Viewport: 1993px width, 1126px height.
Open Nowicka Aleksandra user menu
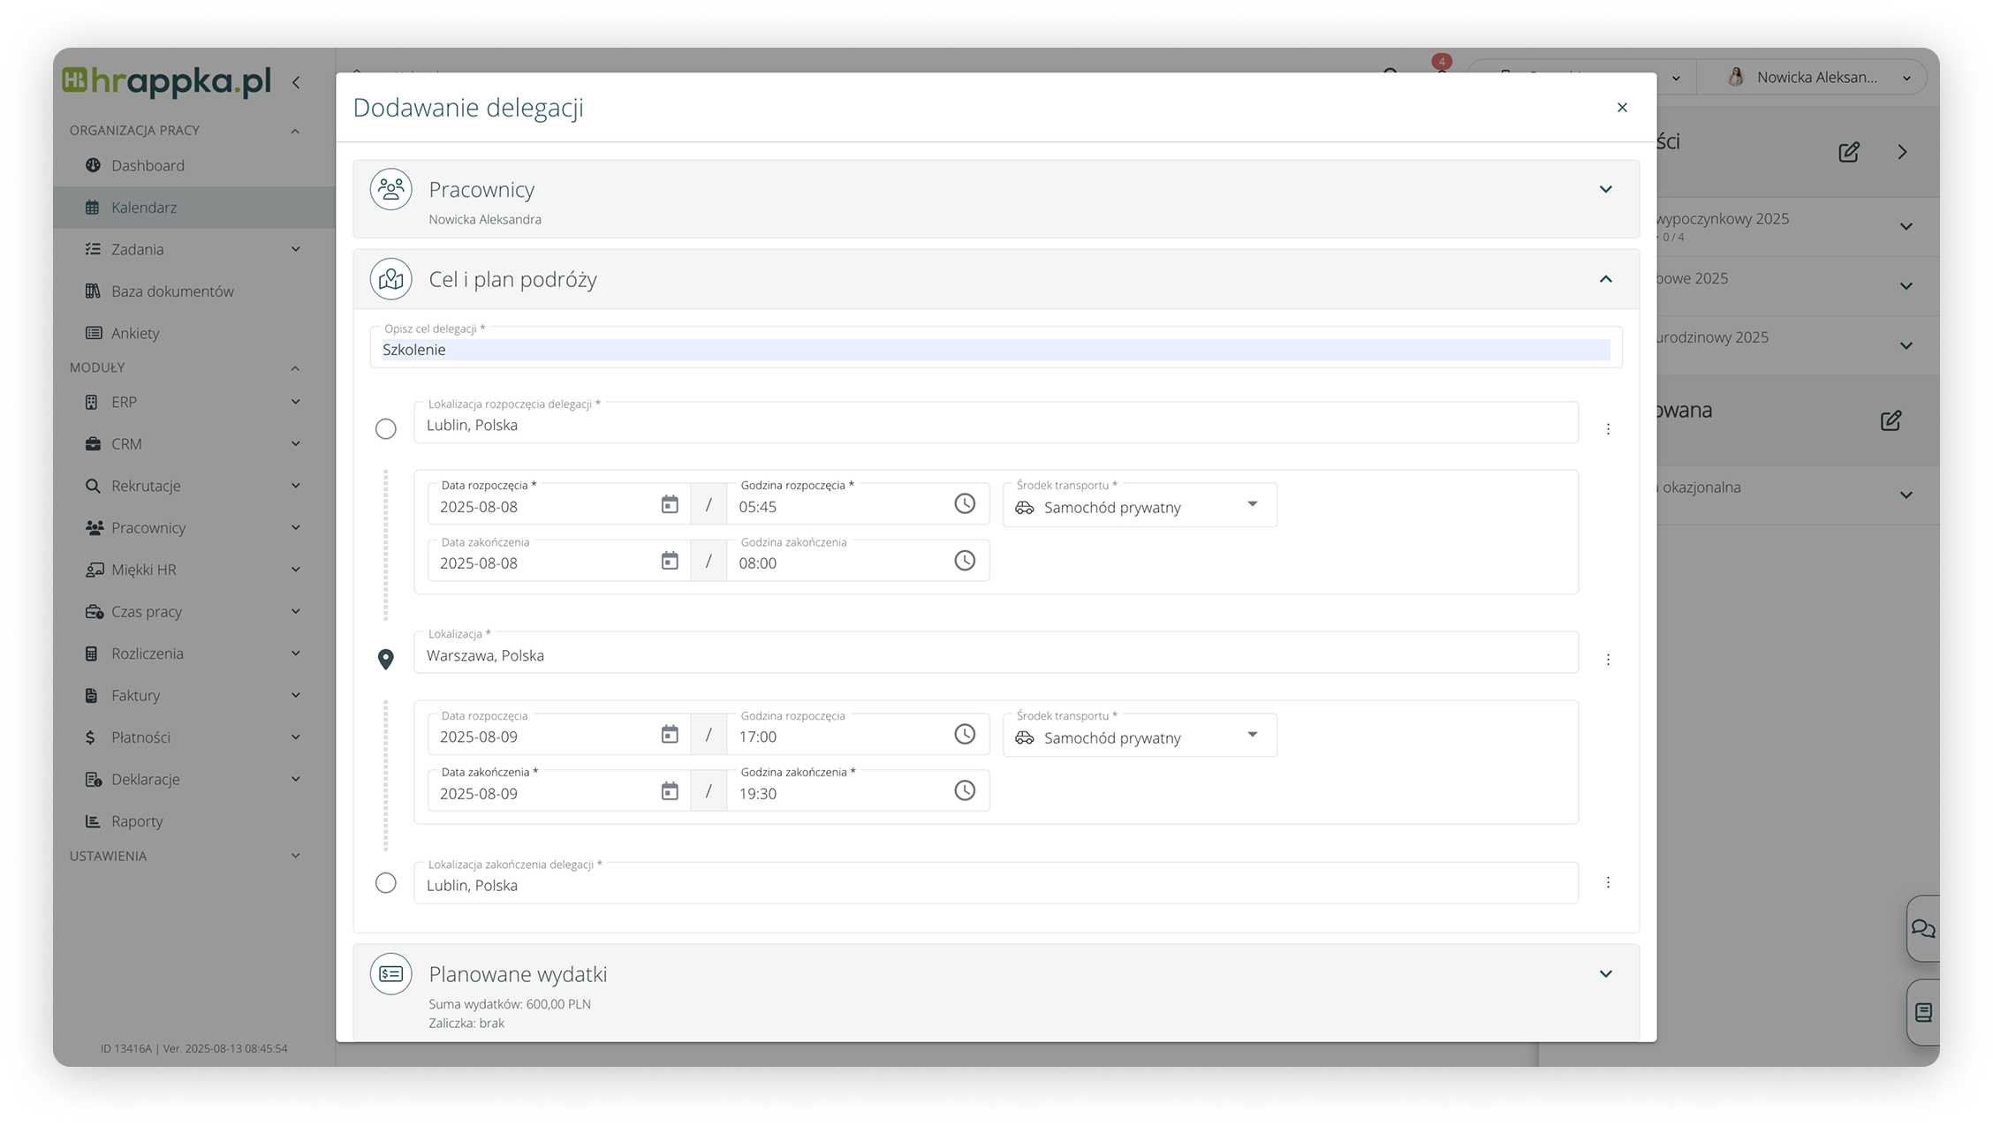tap(1818, 78)
